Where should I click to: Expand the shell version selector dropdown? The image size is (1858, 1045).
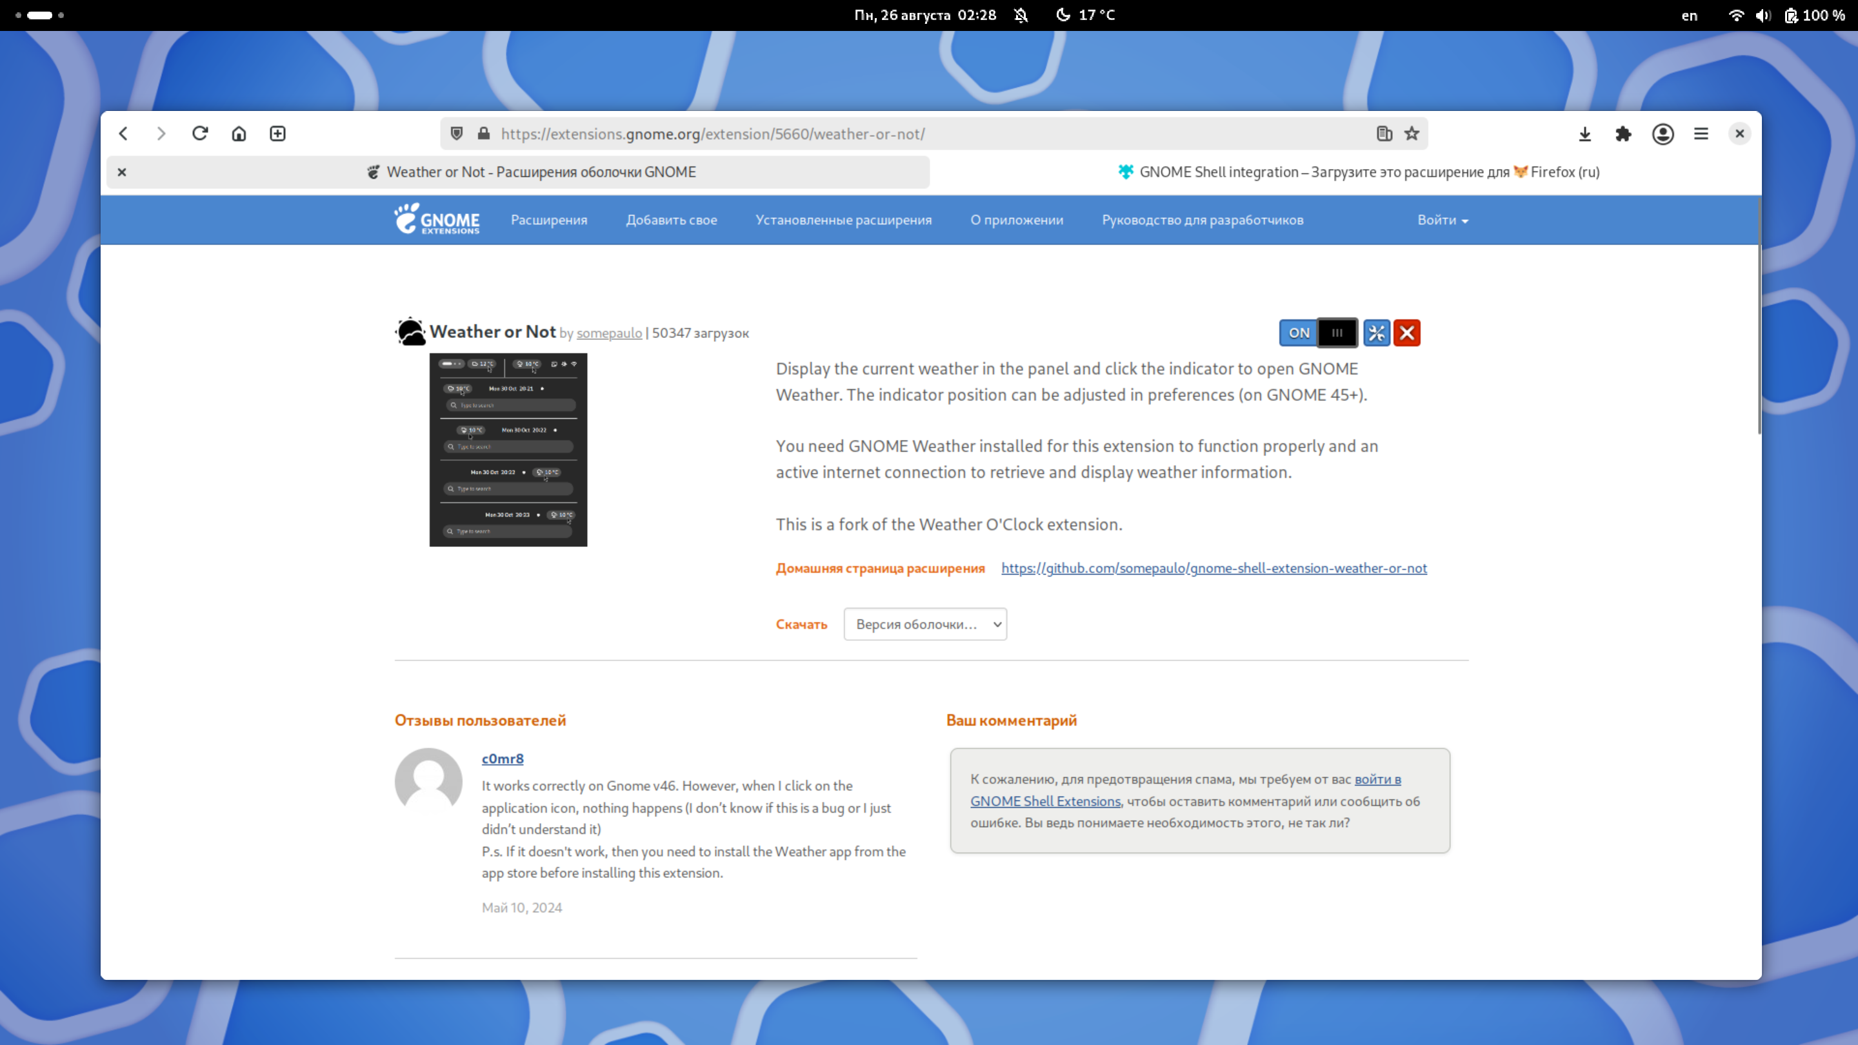[x=926, y=624]
